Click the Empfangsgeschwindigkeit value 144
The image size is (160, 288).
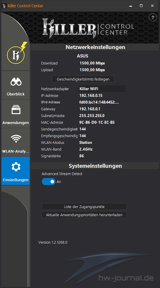(x=82, y=136)
